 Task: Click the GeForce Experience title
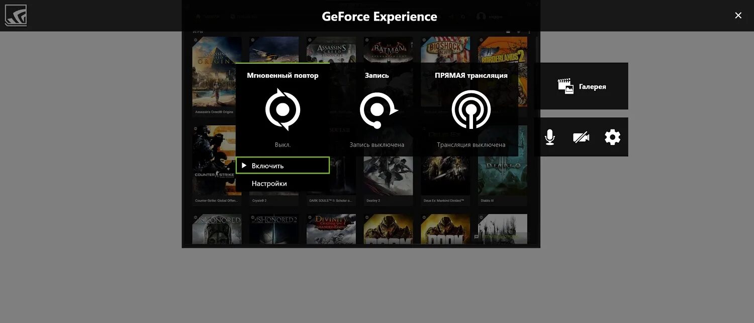pos(380,17)
